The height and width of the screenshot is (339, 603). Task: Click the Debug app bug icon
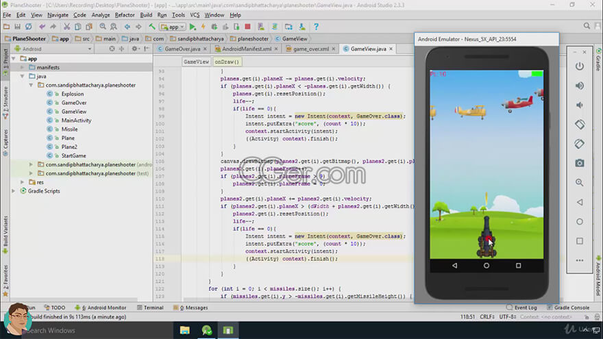pos(214,27)
